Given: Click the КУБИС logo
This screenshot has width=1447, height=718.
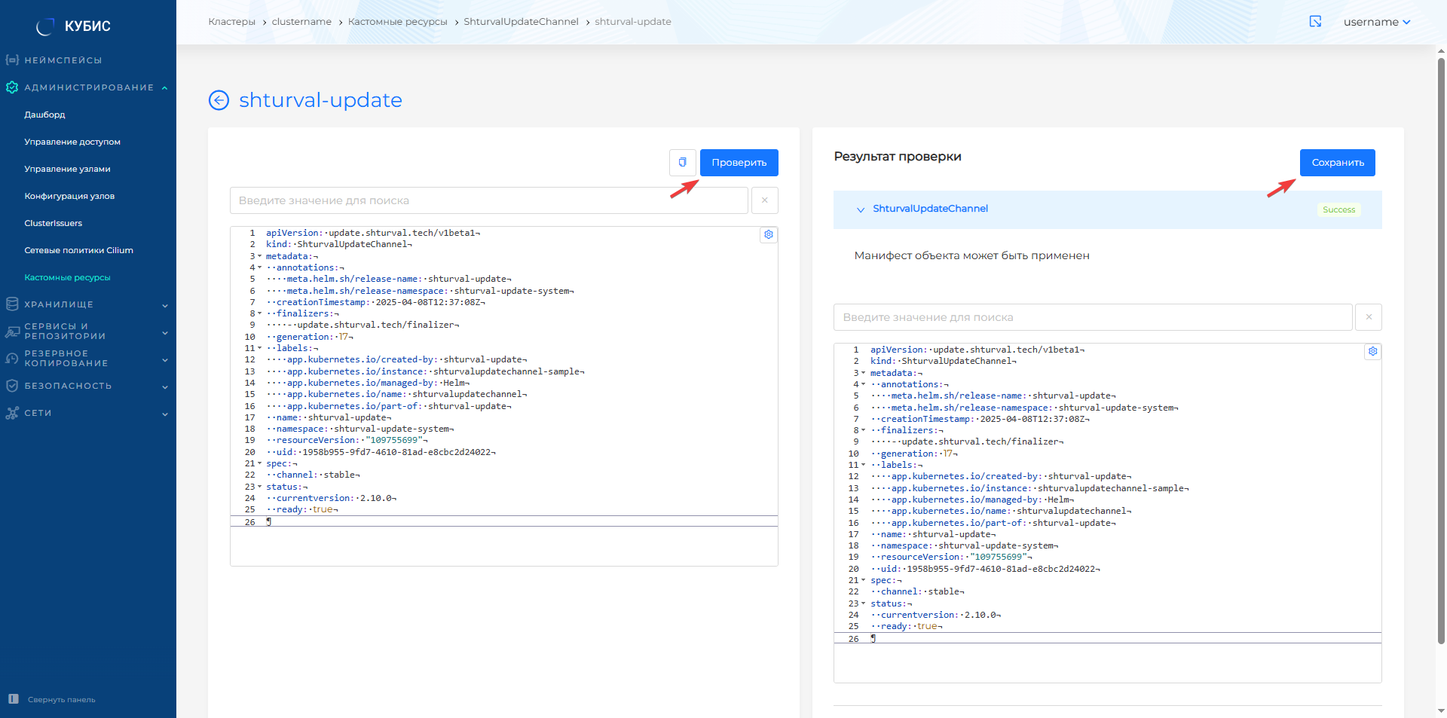Looking at the screenshot, I should point(74,26).
